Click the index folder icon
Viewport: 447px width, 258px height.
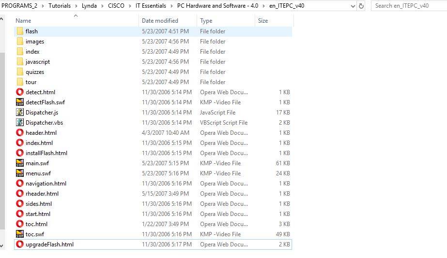tap(20, 52)
